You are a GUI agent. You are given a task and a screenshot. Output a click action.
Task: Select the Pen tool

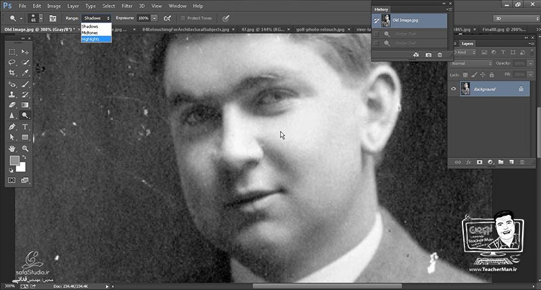point(12,126)
